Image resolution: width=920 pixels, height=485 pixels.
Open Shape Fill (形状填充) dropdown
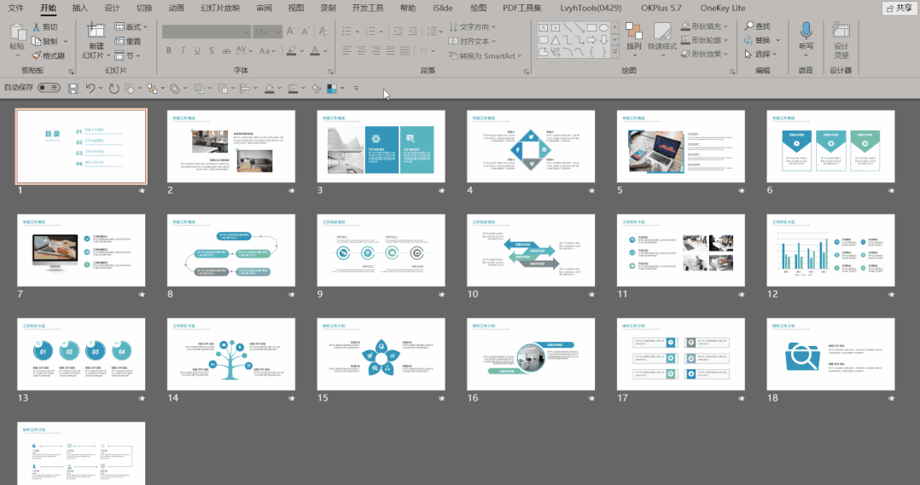[x=705, y=26]
